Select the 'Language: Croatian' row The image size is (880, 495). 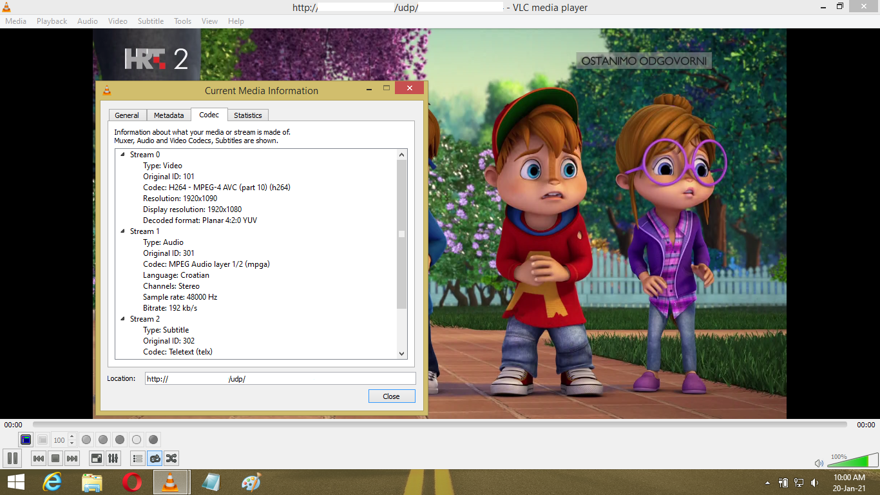point(175,275)
